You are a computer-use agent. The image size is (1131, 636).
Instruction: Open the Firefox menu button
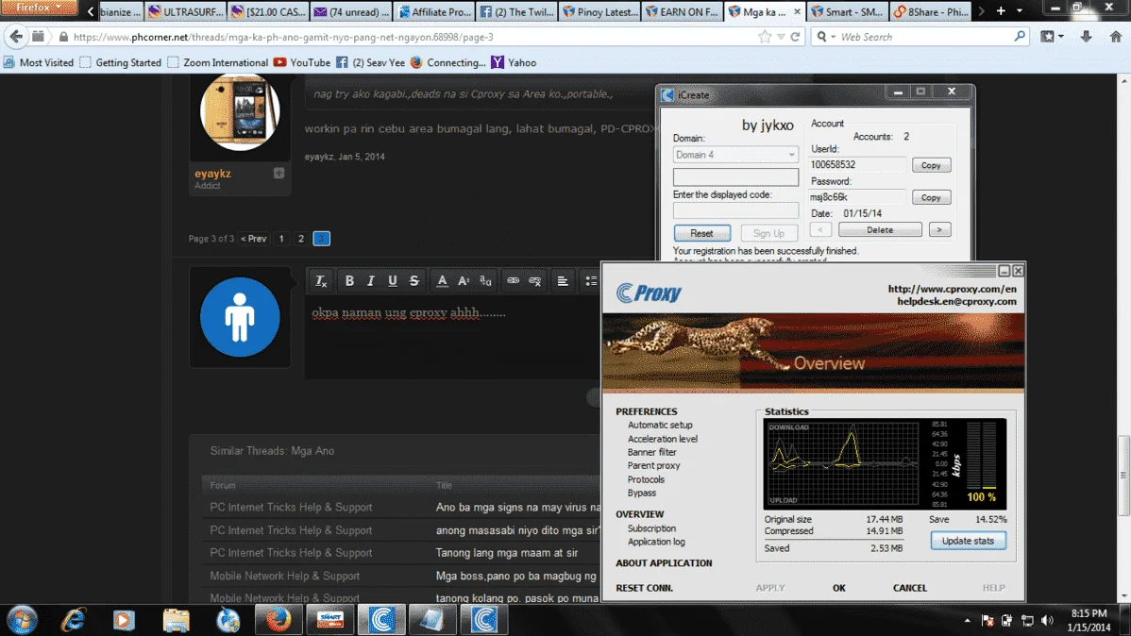(x=38, y=8)
